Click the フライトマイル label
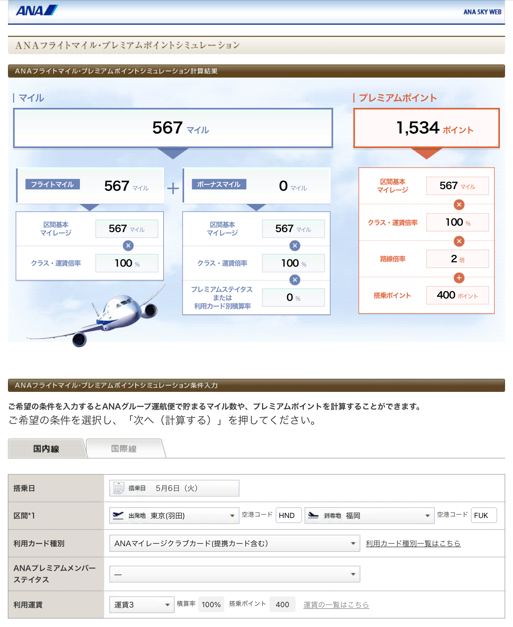The image size is (513, 627). (52, 184)
